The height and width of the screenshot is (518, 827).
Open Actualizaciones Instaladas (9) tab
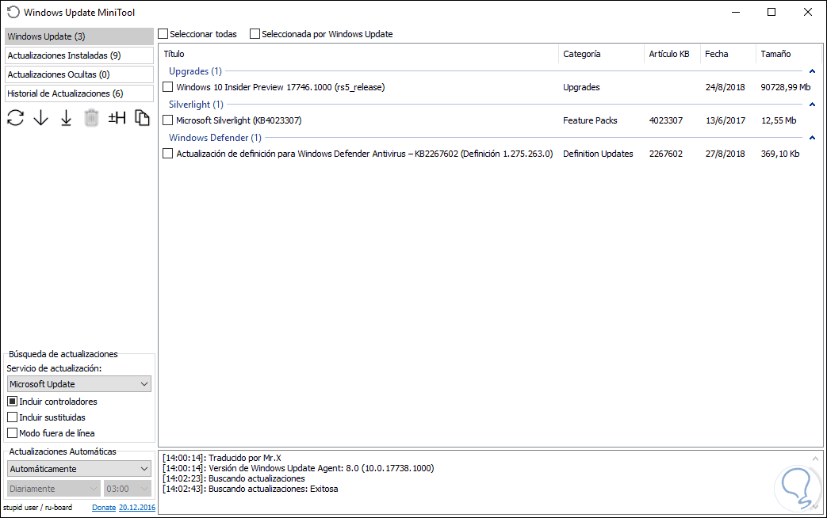tap(79, 55)
